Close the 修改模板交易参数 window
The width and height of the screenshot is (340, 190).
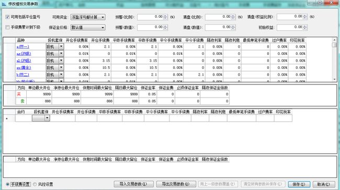(331, 3)
